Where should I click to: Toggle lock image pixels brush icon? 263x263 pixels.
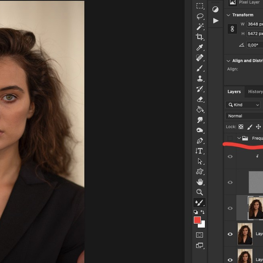[x=249, y=127]
